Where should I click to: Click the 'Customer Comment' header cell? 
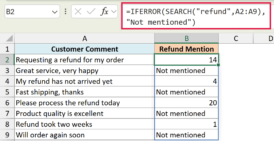point(84,49)
